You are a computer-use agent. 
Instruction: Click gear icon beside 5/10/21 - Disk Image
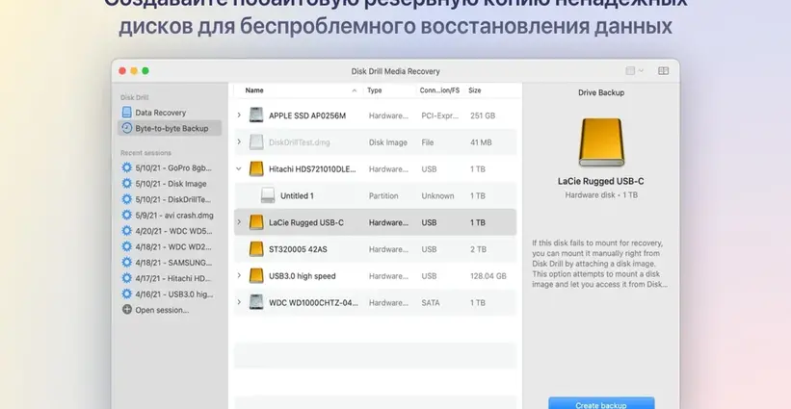tap(126, 184)
